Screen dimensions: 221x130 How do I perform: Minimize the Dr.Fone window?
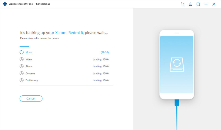tap(206, 4)
